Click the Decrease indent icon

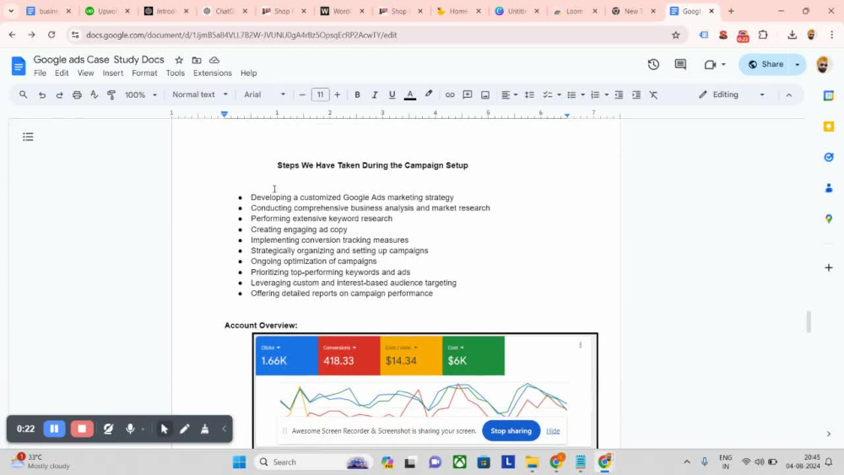[x=619, y=94]
